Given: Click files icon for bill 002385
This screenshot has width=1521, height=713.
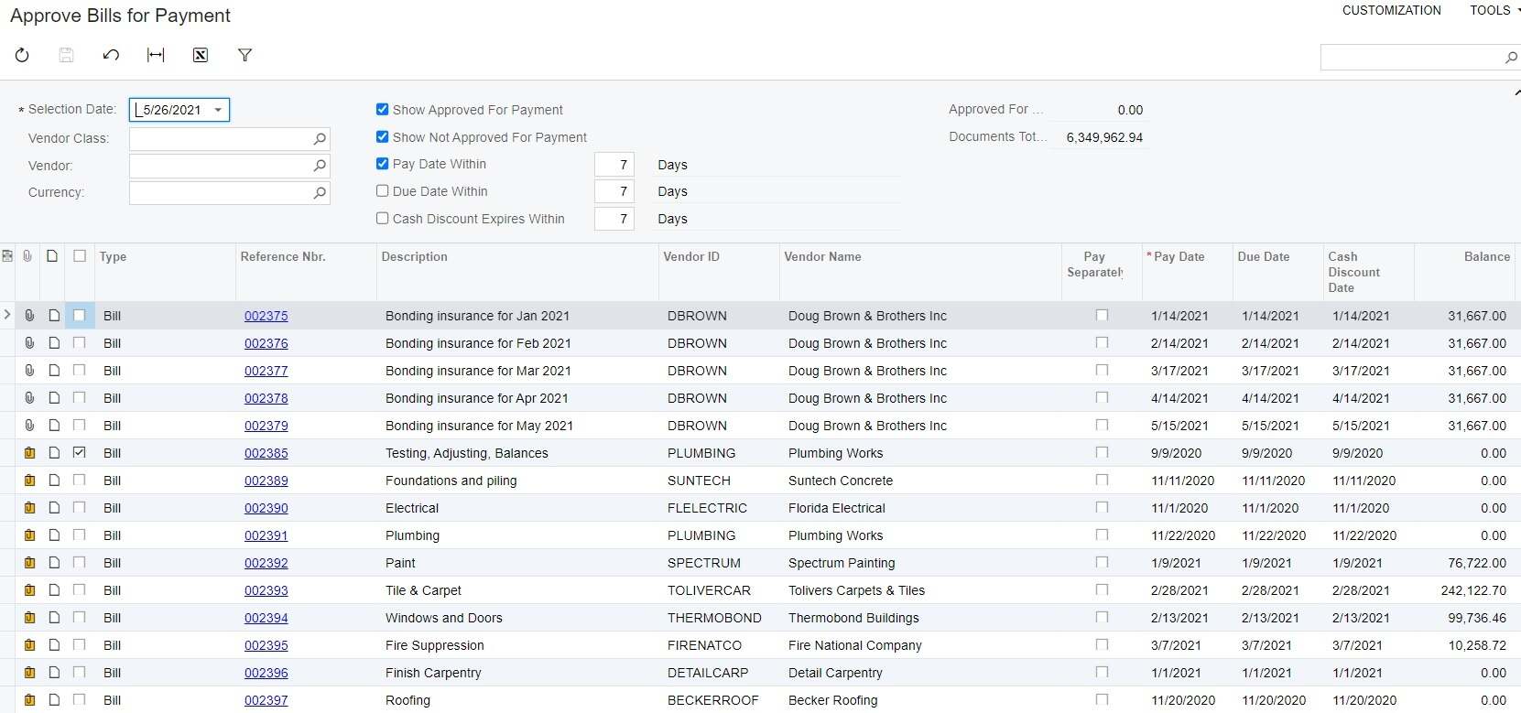Looking at the screenshot, I should (29, 453).
